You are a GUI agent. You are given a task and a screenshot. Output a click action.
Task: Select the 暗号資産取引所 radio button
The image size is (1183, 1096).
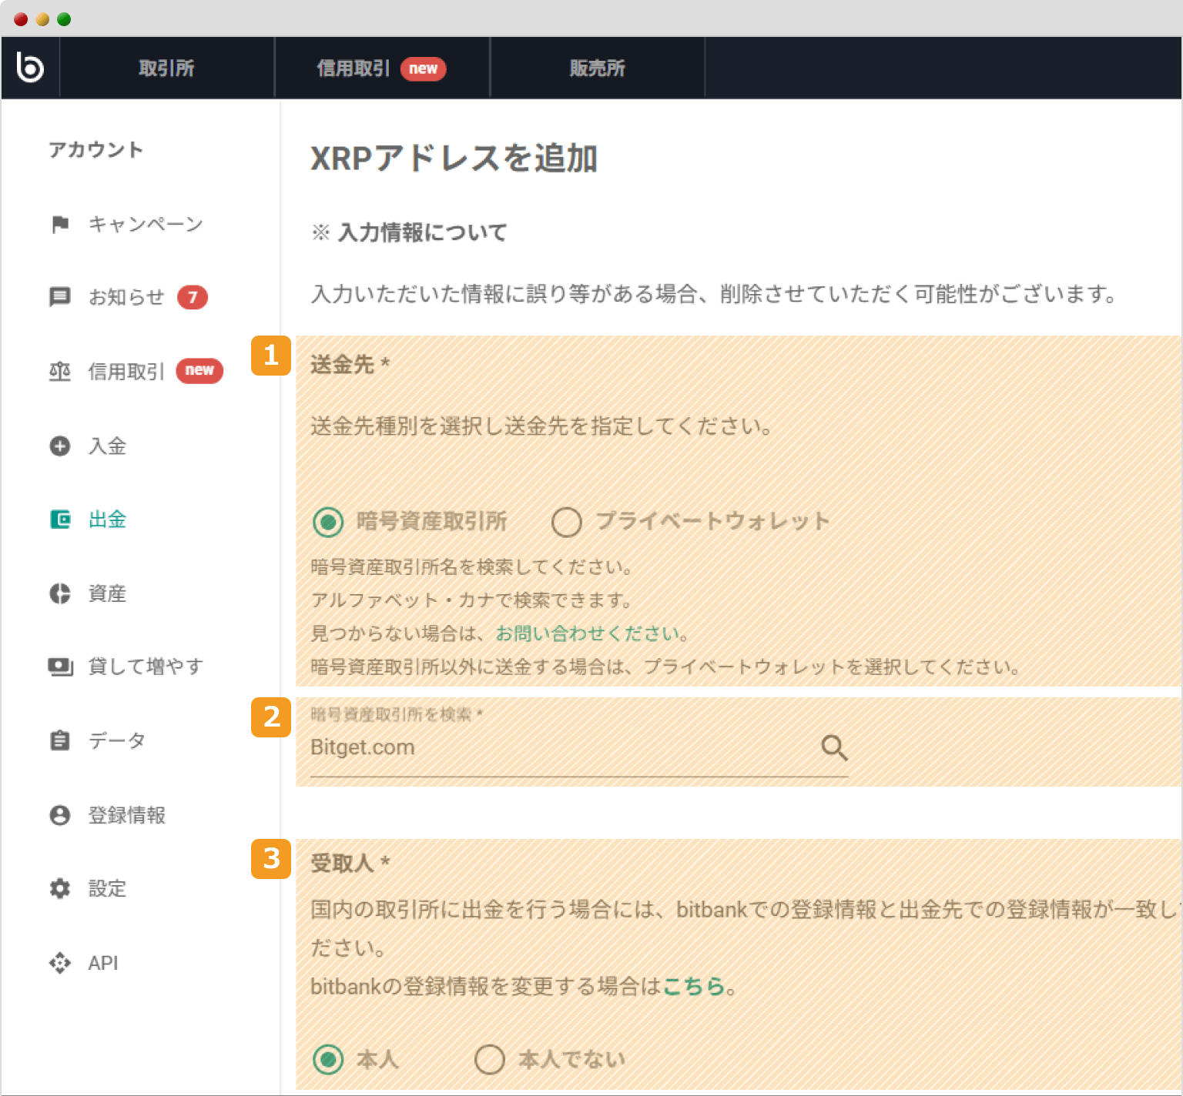click(330, 522)
